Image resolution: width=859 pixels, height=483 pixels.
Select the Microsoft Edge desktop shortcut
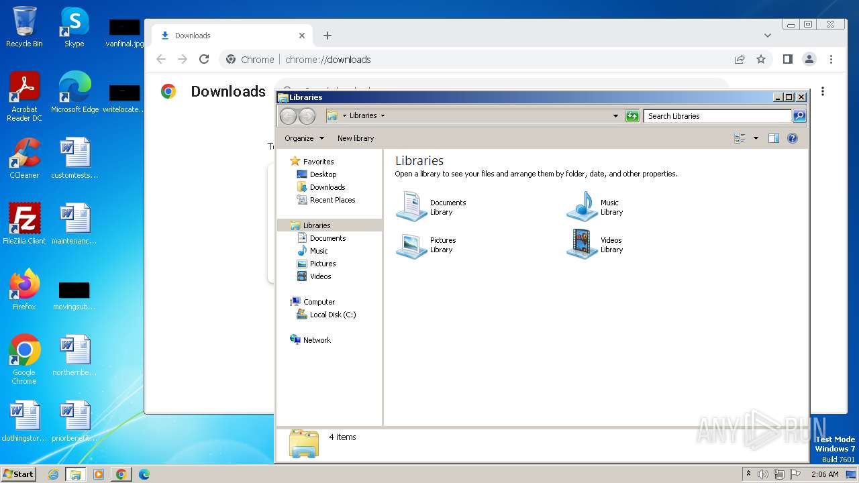(x=74, y=93)
